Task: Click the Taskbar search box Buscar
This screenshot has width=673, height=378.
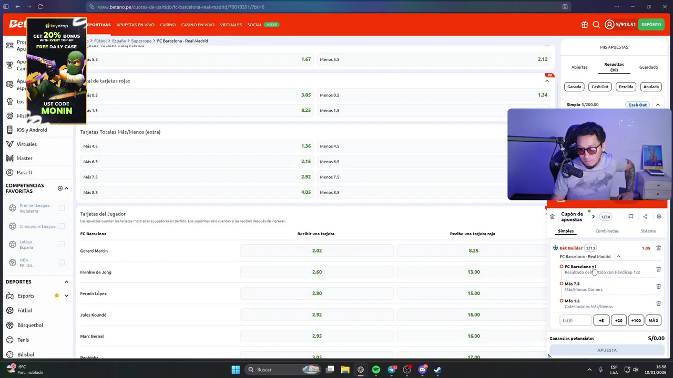Action: [284, 370]
